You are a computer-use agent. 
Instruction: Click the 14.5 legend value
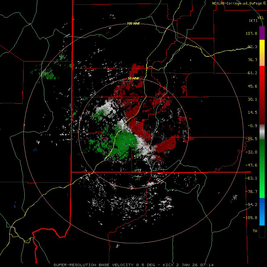[252, 112]
